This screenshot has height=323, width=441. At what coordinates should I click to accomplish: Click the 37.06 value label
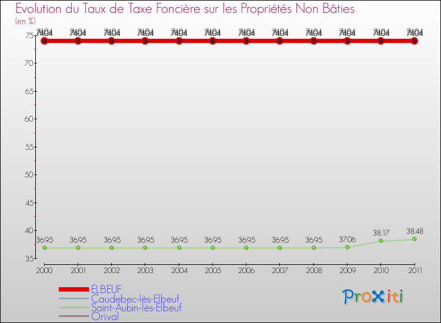point(348,239)
